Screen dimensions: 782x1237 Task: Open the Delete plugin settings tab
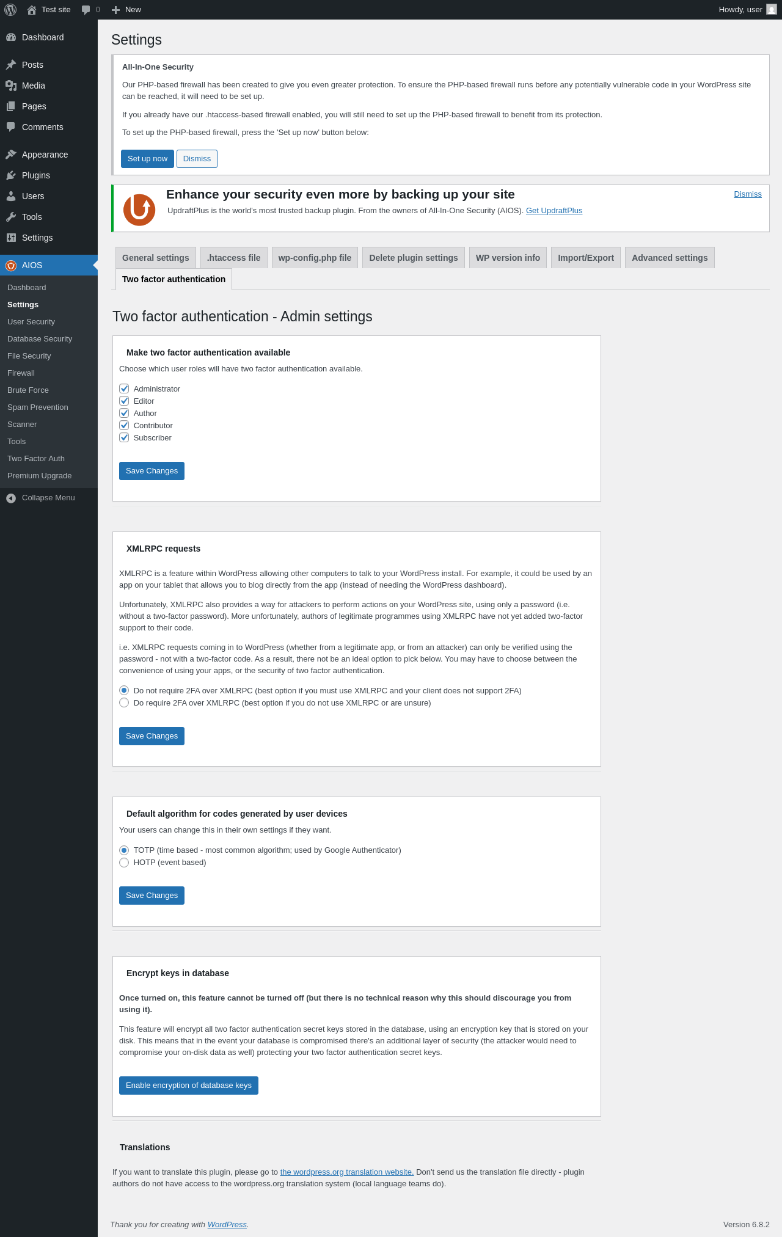(x=414, y=258)
